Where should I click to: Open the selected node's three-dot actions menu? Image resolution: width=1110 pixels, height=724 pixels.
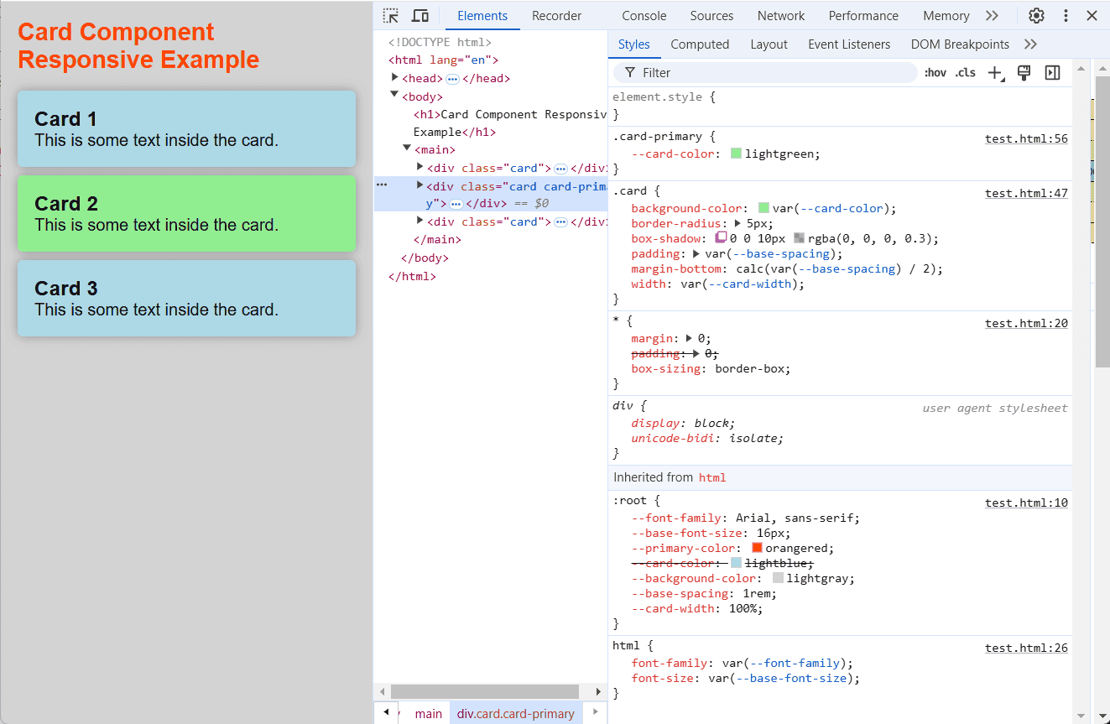[x=382, y=184]
